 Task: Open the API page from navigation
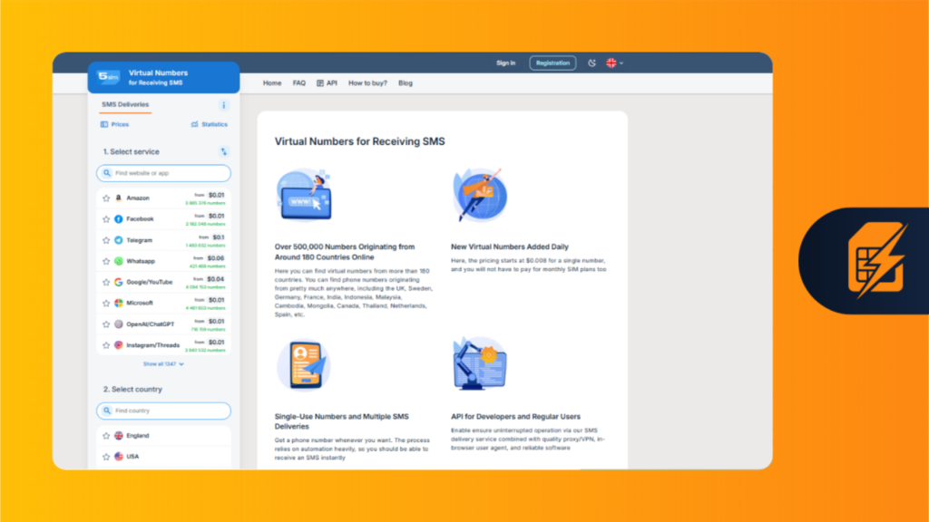point(327,83)
